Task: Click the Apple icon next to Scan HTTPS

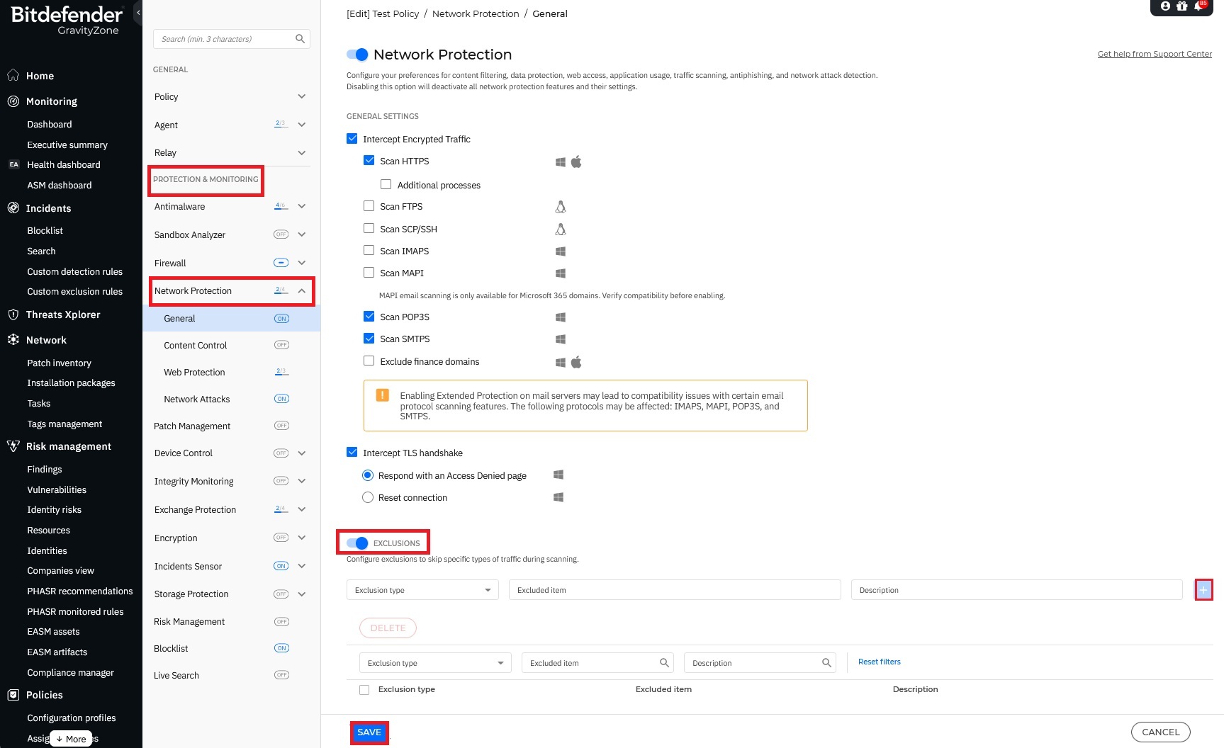Action: (576, 161)
